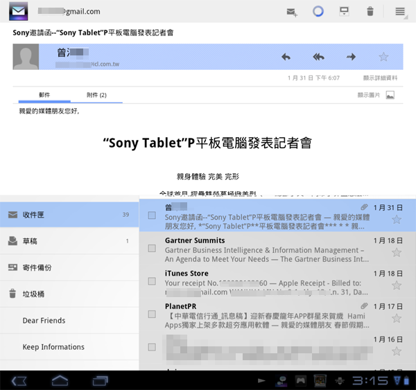Image resolution: width=416 pixels, height=390 pixels.
Task: Click the inbox unread count 39
Action: pyautogui.click(x=125, y=215)
